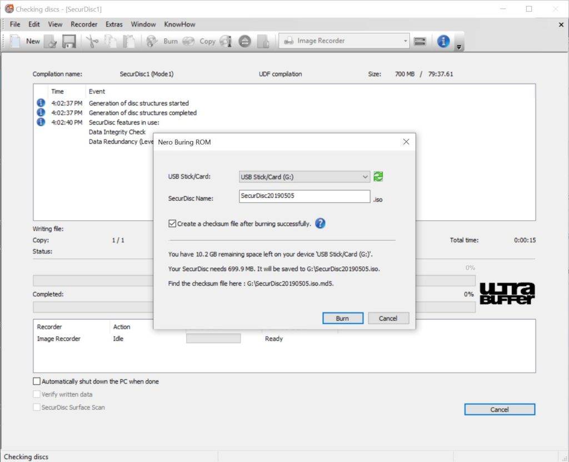The image size is (569, 462).
Task: Click Cancel in the Nero Buring ROM dialog
Action: tap(388, 318)
